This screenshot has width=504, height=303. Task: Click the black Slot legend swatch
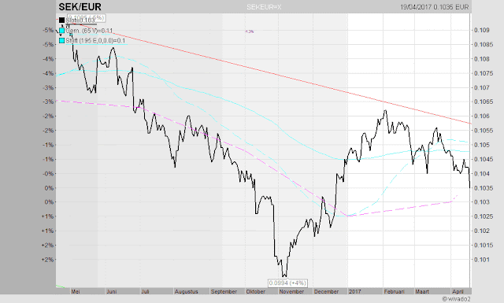point(61,20)
